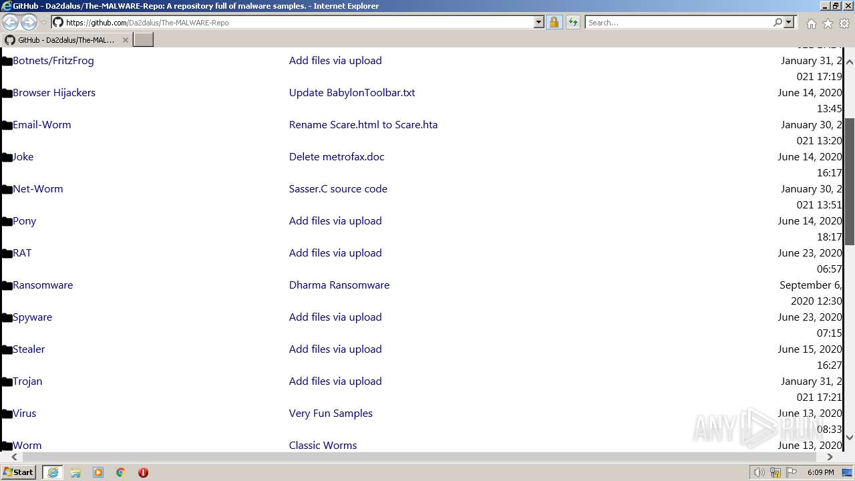Click Internet Explorer taskbar icon

52,472
